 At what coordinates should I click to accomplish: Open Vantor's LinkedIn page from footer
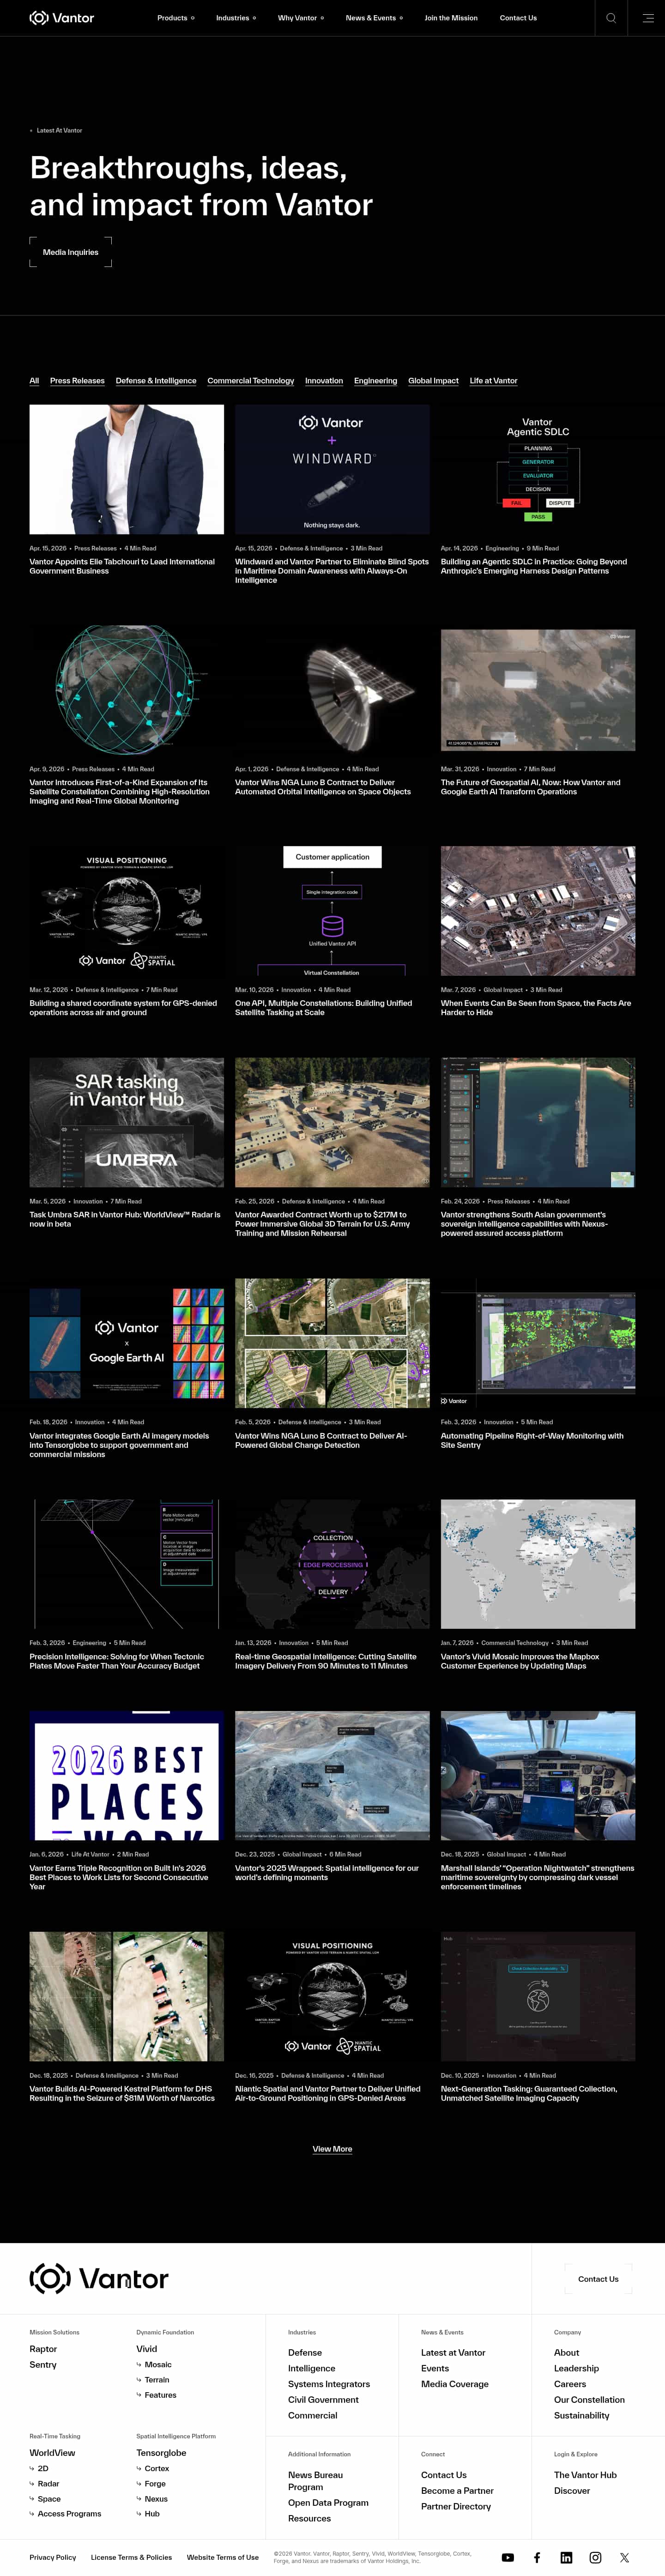(x=566, y=2557)
